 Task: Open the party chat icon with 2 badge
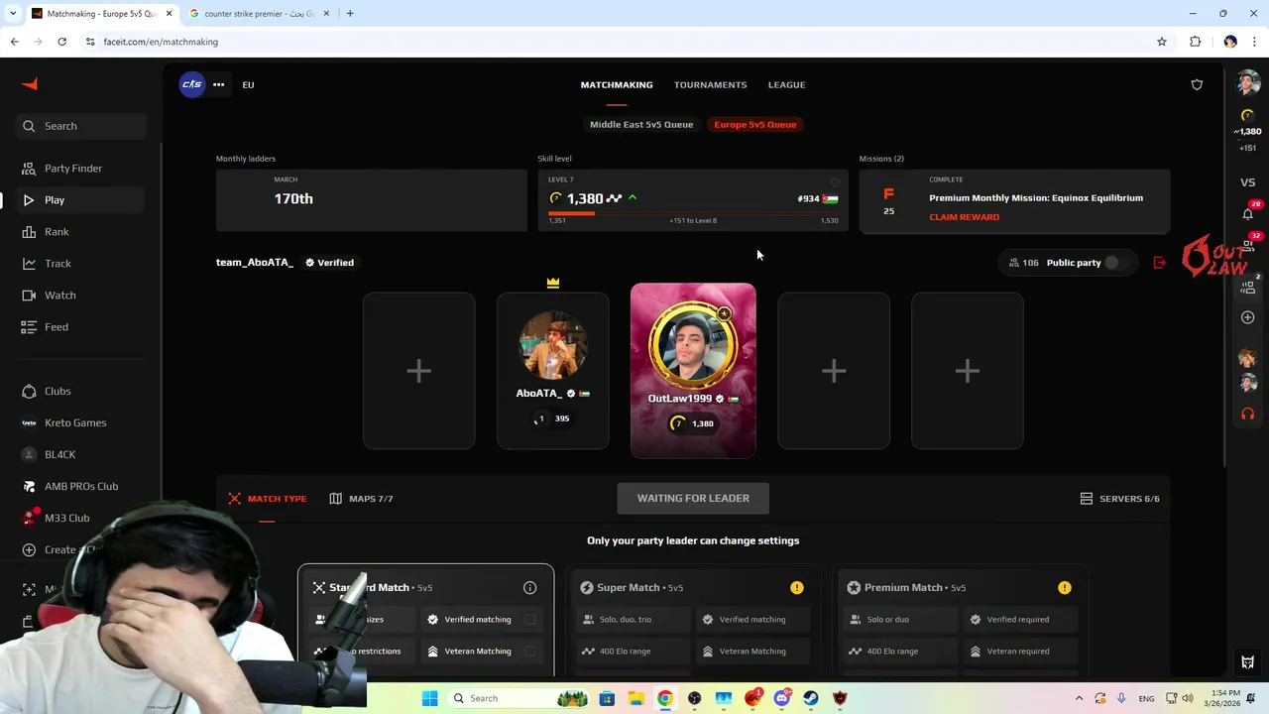pyautogui.click(x=1248, y=286)
